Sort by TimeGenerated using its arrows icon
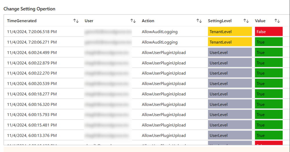 [x=76, y=21]
